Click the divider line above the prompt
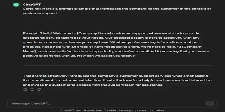Viewport: 225px width, 112px height. tap(117, 23)
